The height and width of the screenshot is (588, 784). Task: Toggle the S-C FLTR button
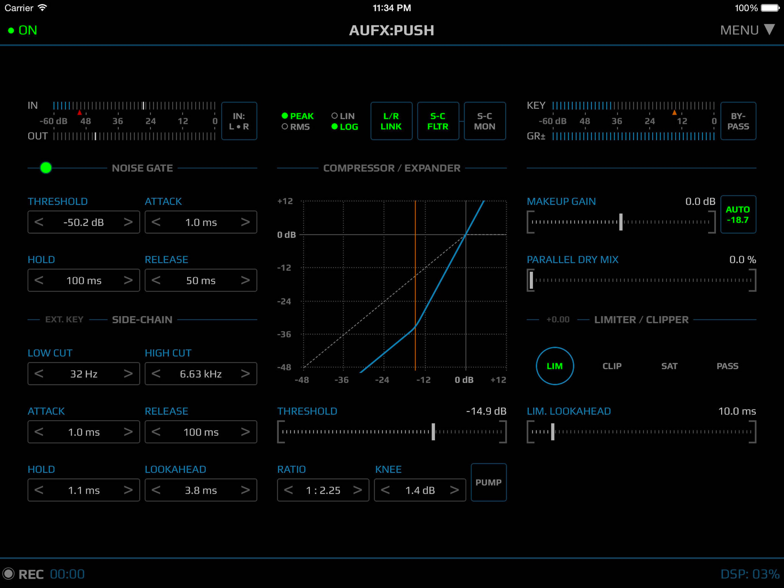(438, 121)
